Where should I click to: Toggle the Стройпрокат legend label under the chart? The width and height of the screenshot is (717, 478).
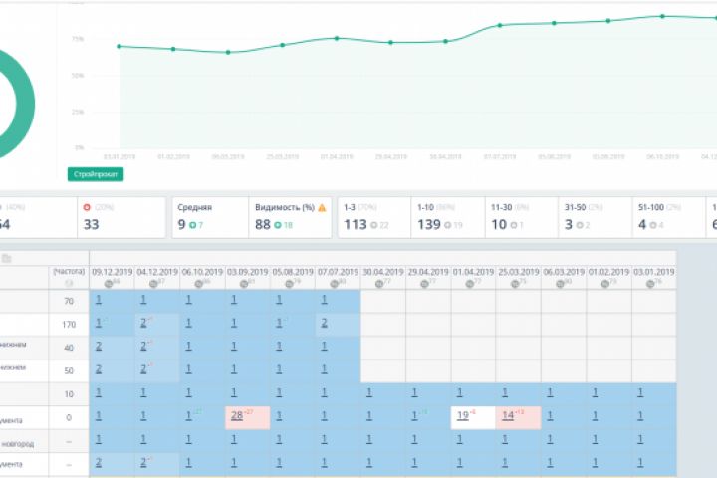(96, 174)
